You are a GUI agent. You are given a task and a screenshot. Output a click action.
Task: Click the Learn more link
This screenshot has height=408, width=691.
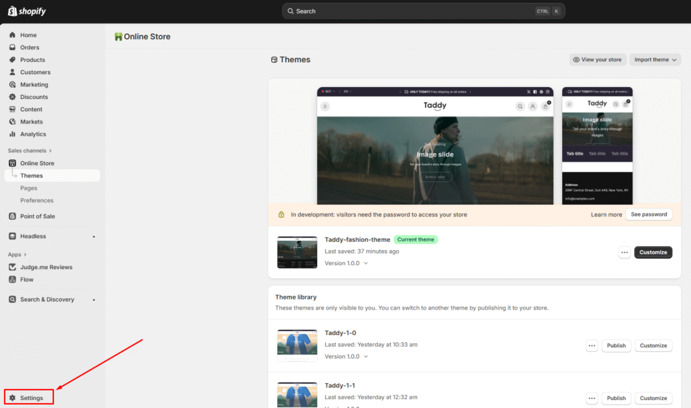606,214
